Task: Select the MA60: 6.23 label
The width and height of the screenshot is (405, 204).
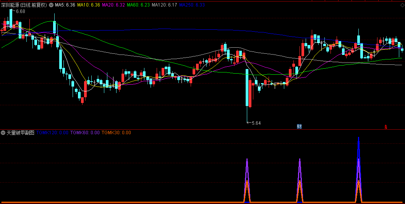Action: tap(138, 5)
